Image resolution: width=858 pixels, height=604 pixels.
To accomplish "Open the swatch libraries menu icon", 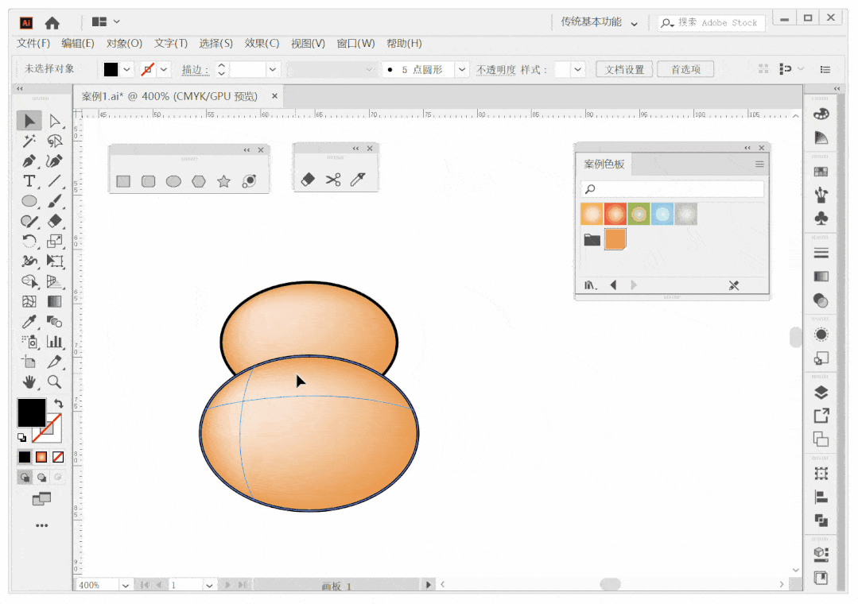I will click(591, 285).
